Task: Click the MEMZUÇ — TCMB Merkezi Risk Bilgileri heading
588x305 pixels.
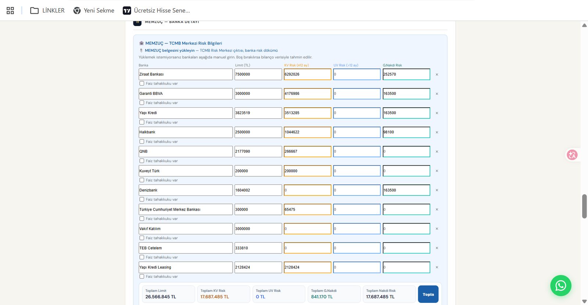Action: pyautogui.click(x=184, y=43)
